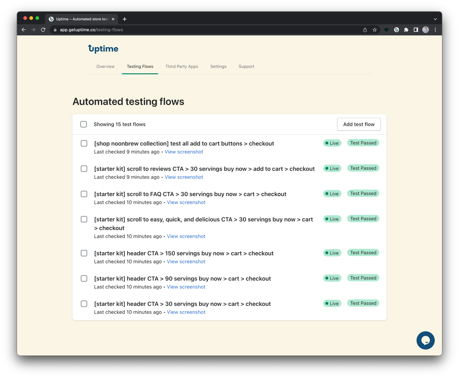Click Live badge on scroll to reviews flow

(x=332, y=168)
